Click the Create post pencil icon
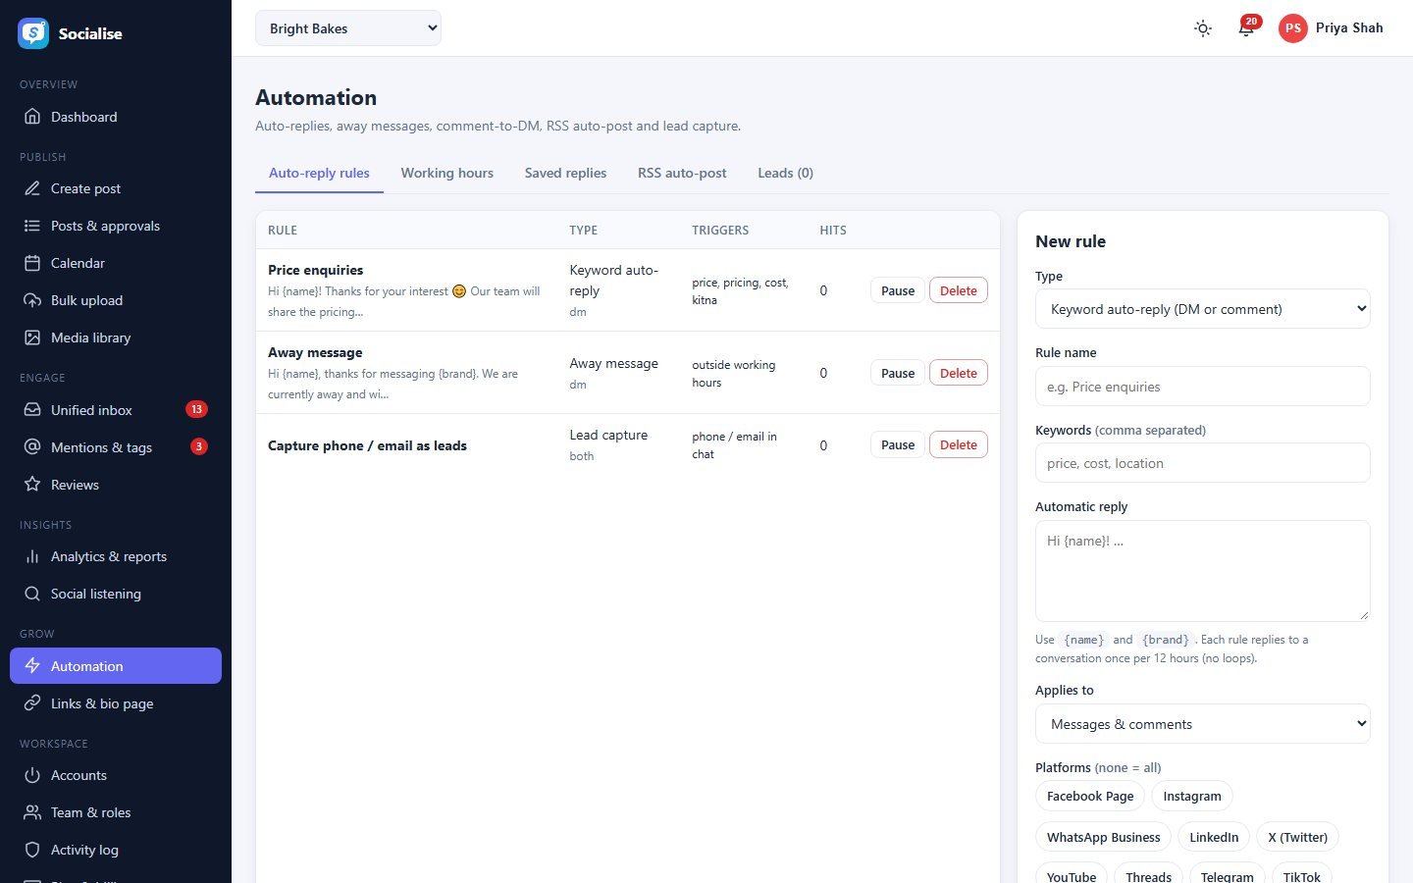Viewport: 1413px width, 883px height. pos(32,188)
